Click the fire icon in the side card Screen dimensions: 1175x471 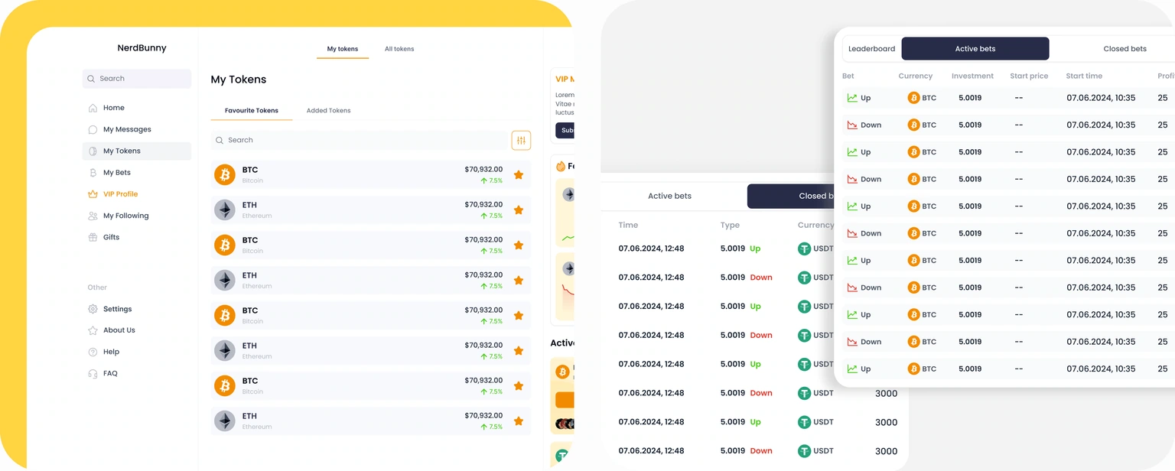(561, 166)
